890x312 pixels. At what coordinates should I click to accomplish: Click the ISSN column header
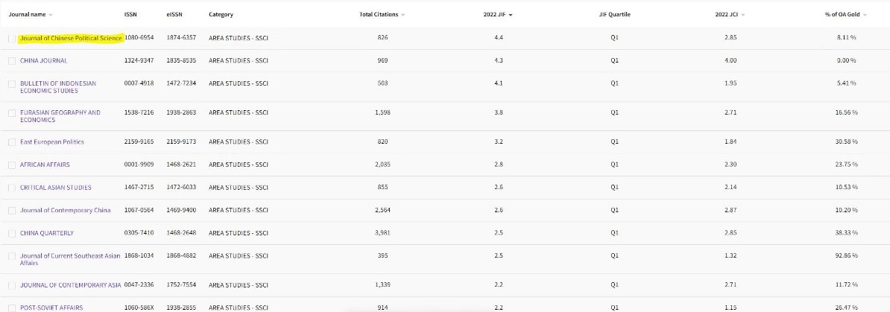click(x=130, y=15)
